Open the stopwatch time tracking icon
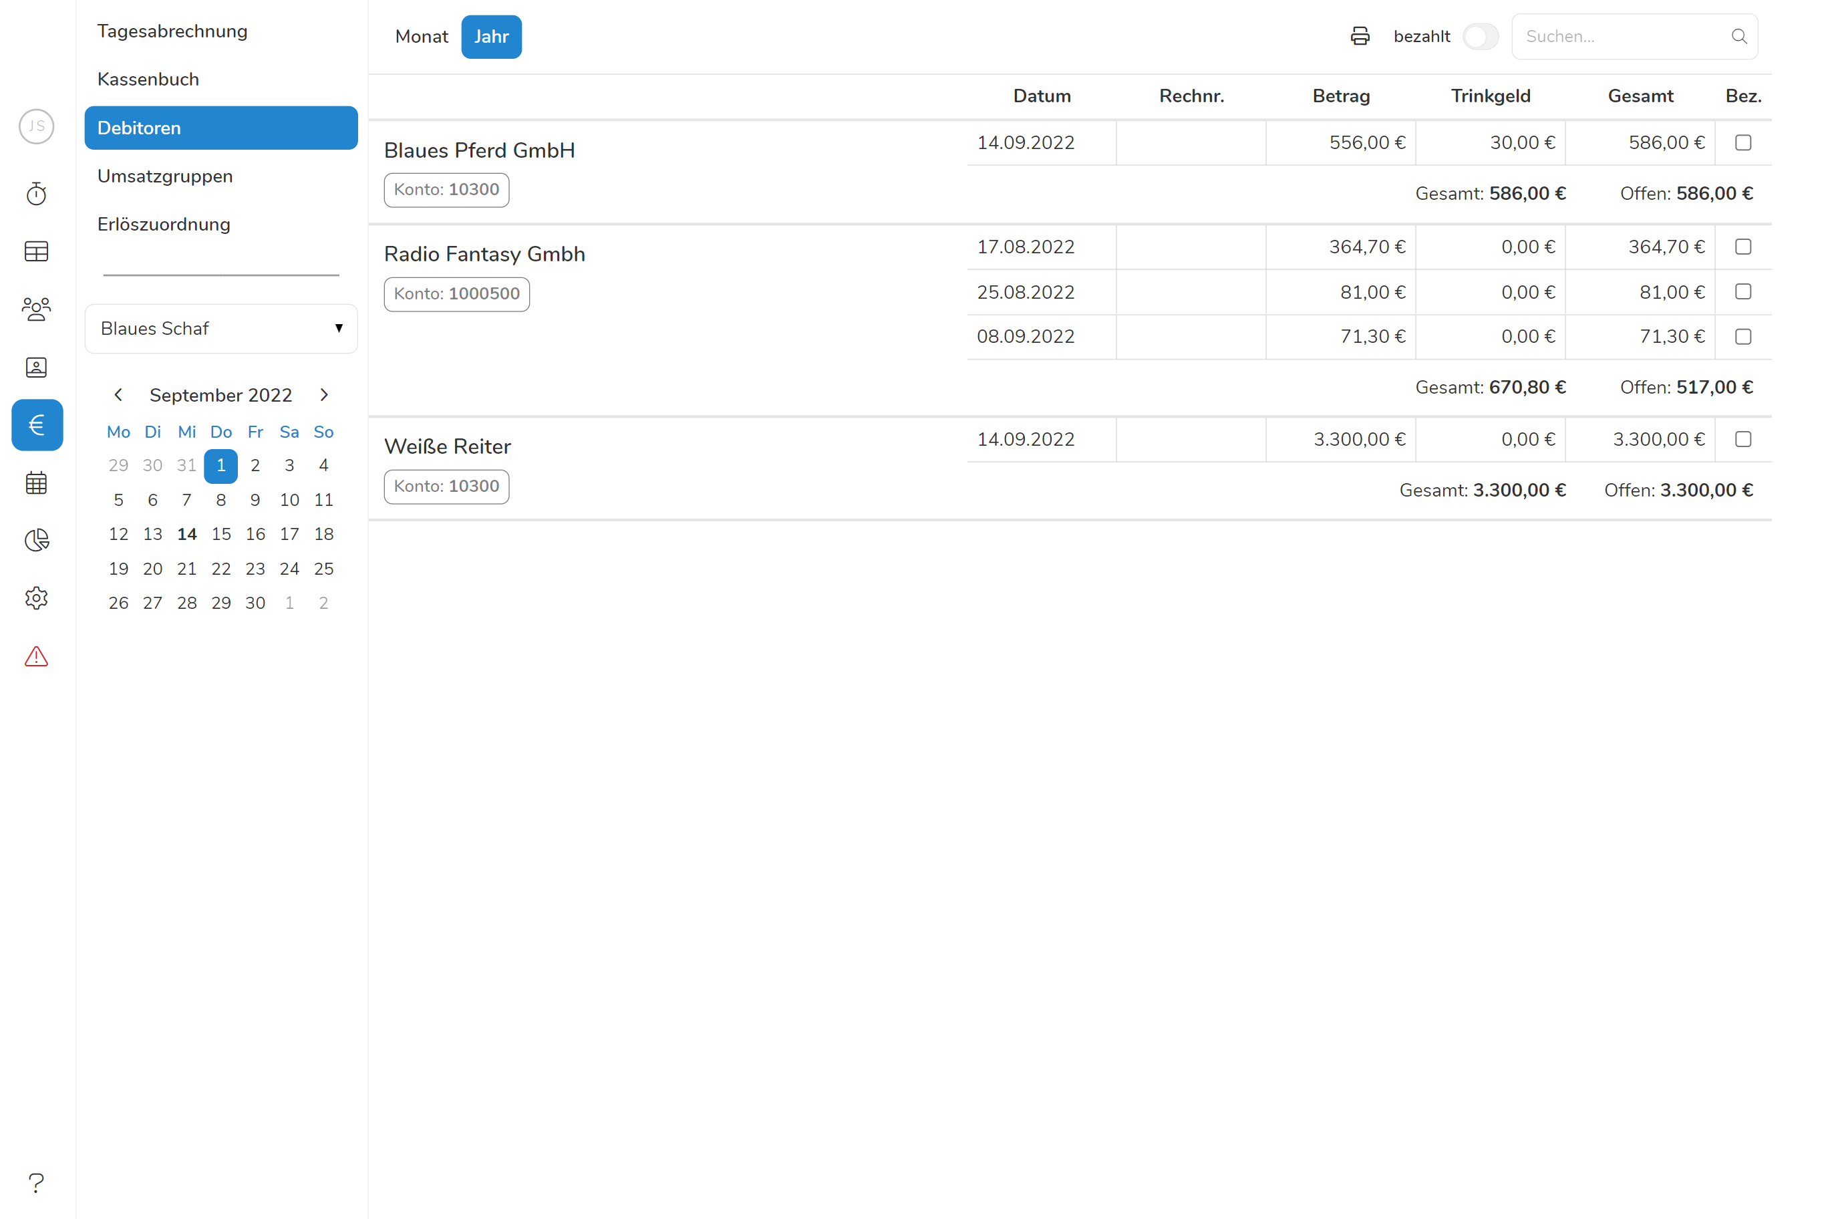1828x1219 pixels. (37, 194)
